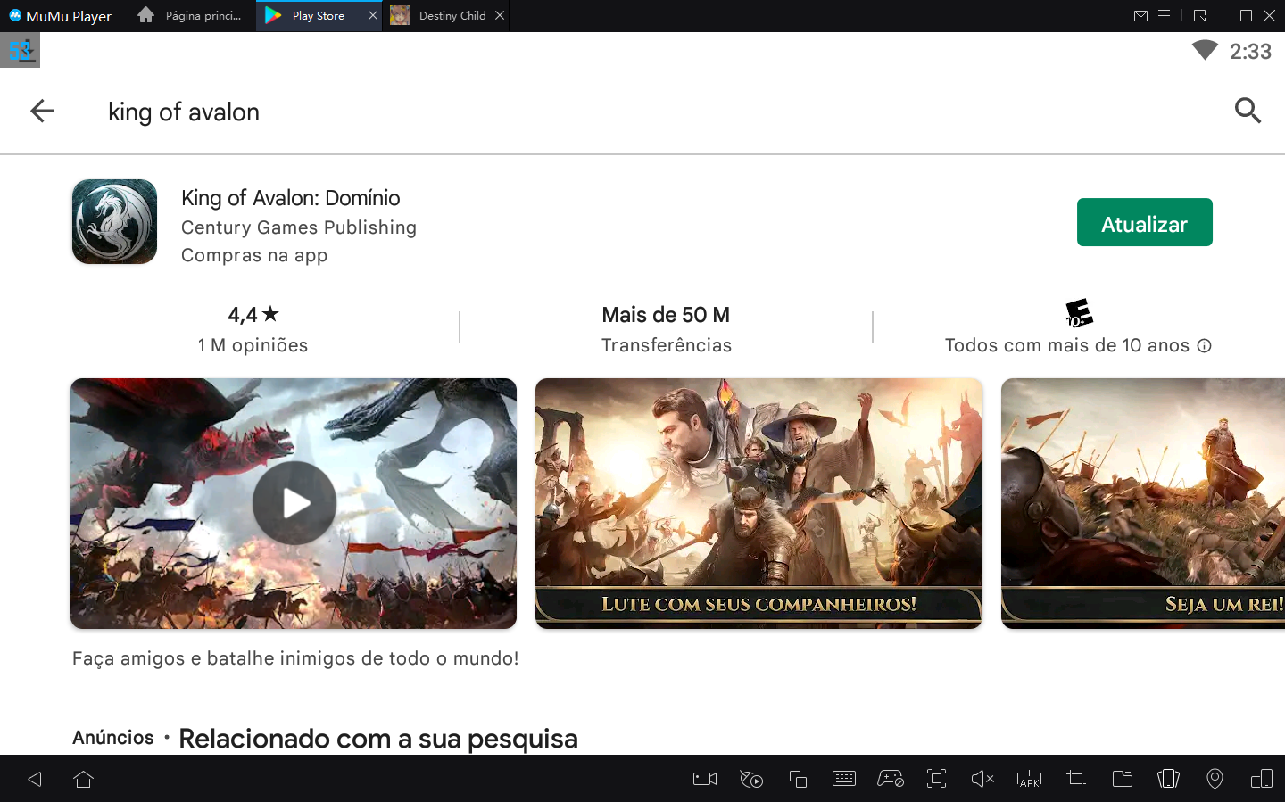The image size is (1285, 802).
Task: Open the gamepad mapping tool
Action: tap(890, 779)
